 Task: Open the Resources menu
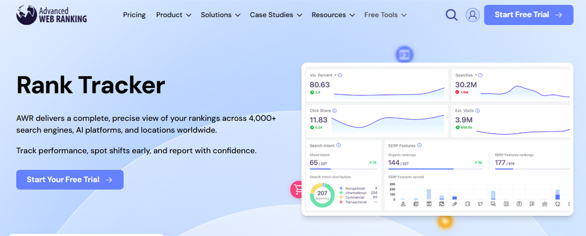334,15
